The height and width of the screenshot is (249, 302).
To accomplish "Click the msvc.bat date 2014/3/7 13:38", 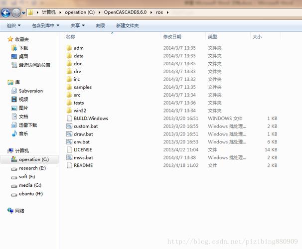I will pos(179,157).
